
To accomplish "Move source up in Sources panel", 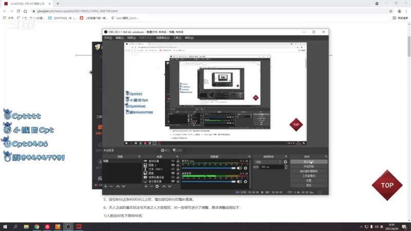I will click(x=164, y=186).
